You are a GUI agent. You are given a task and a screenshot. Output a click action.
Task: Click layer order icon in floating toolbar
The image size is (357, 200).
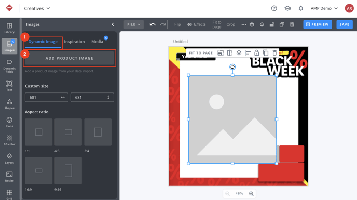tap(239, 53)
